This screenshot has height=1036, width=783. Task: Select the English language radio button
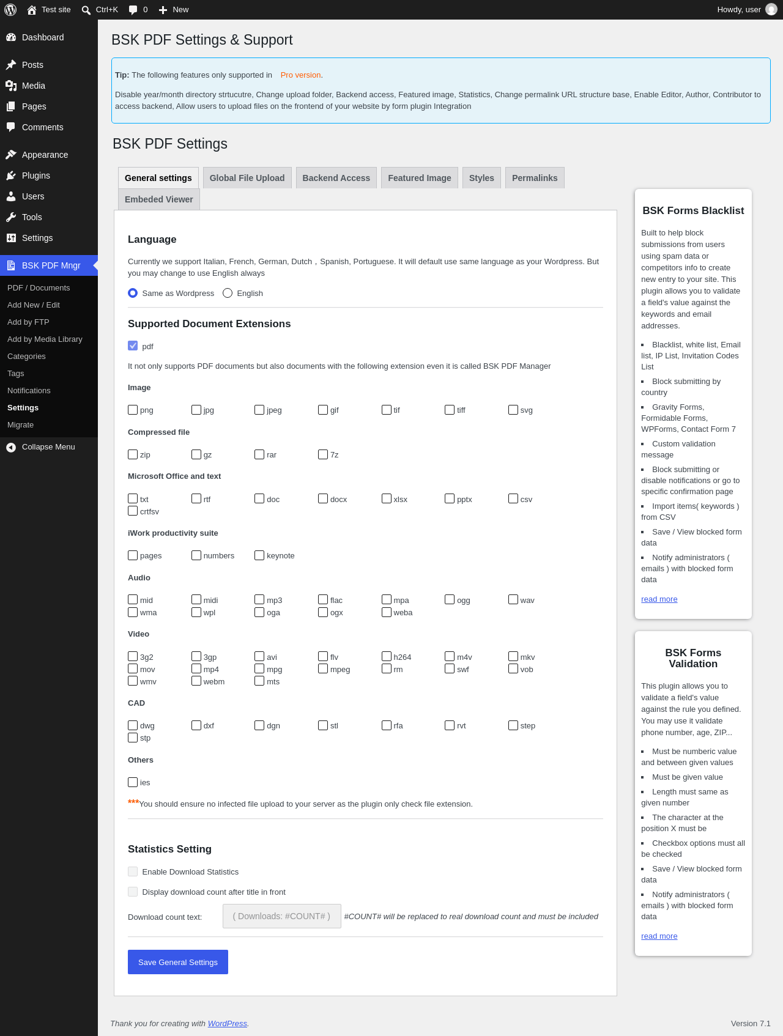pyautogui.click(x=228, y=293)
